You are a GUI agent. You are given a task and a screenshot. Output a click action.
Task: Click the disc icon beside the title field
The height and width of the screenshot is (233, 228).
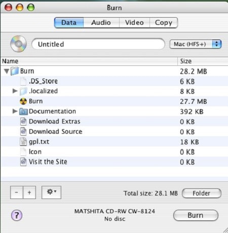[x=18, y=44]
